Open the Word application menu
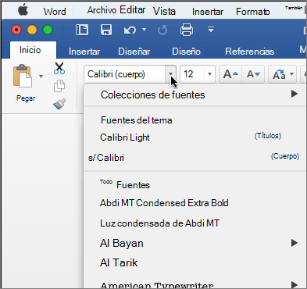Image resolution: width=307 pixels, height=289 pixels. pyautogui.click(x=55, y=12)
